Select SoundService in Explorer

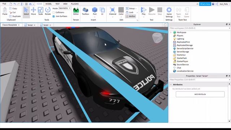pos(183,65)
